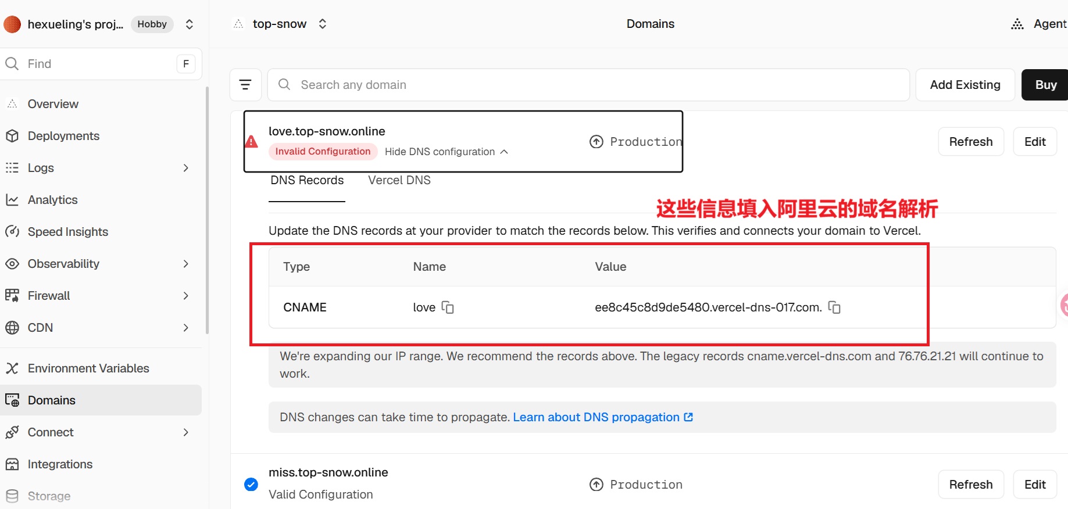Click the Buy domain button
1068x509 pixels.
coord(1045,85)
